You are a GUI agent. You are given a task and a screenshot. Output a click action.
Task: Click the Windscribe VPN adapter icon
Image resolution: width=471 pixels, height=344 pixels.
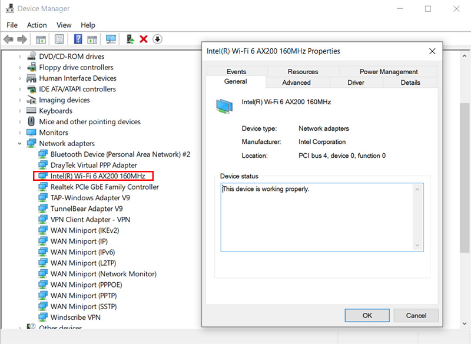[x=43, y=317]
